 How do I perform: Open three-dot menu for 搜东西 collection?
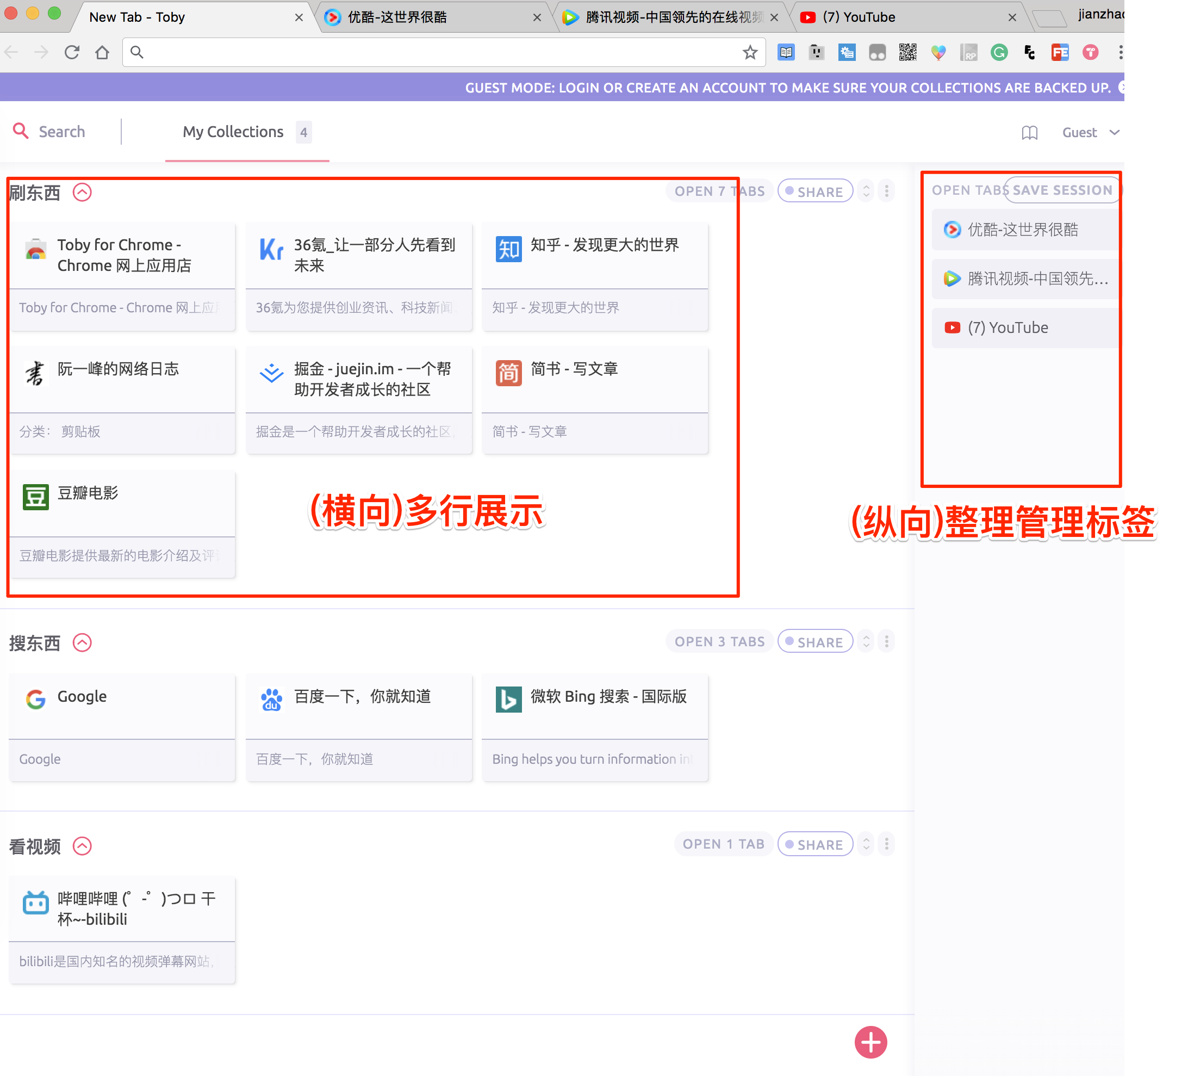point(886,641)
